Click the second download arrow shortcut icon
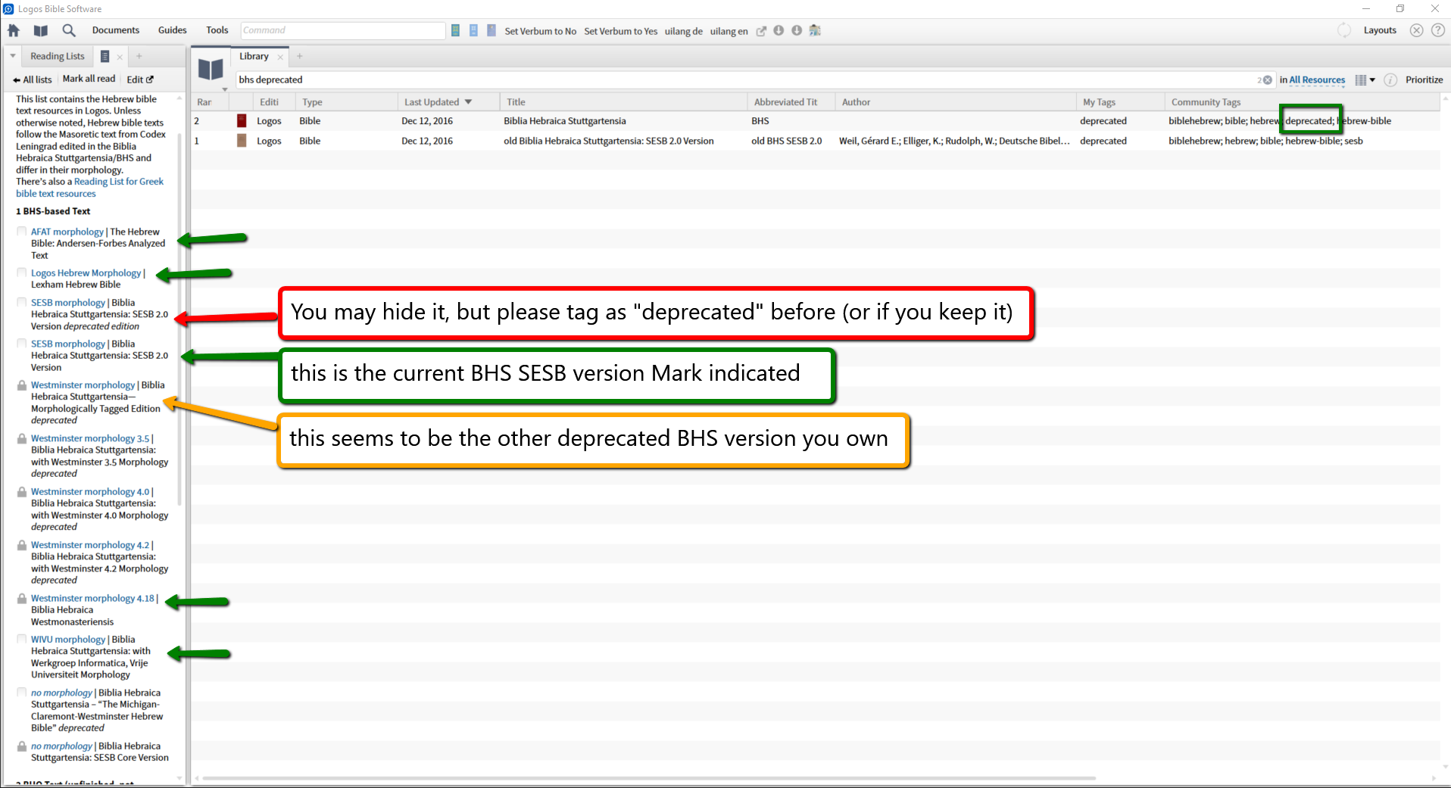 tap(797, 30)
